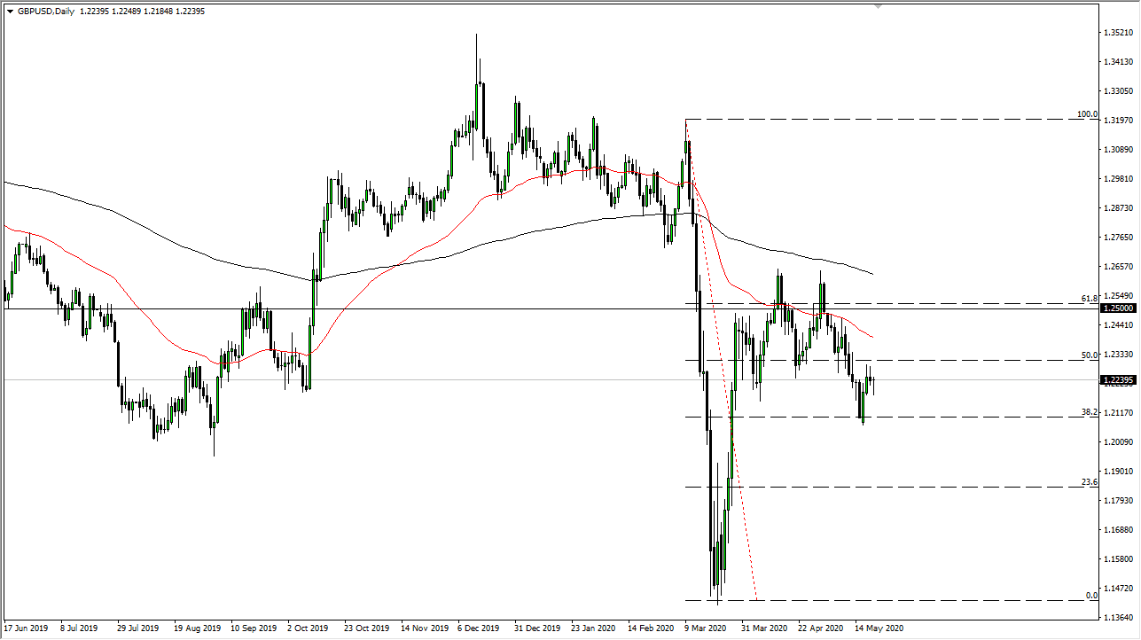Click the current price label 1.22395

click(1119, 379)
